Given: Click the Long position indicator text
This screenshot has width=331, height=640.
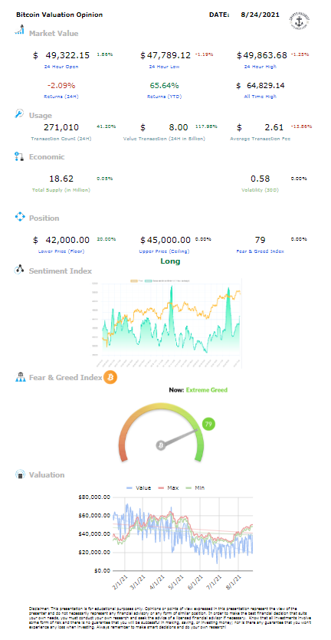Looking at the screenshot, I should point(170,261).
